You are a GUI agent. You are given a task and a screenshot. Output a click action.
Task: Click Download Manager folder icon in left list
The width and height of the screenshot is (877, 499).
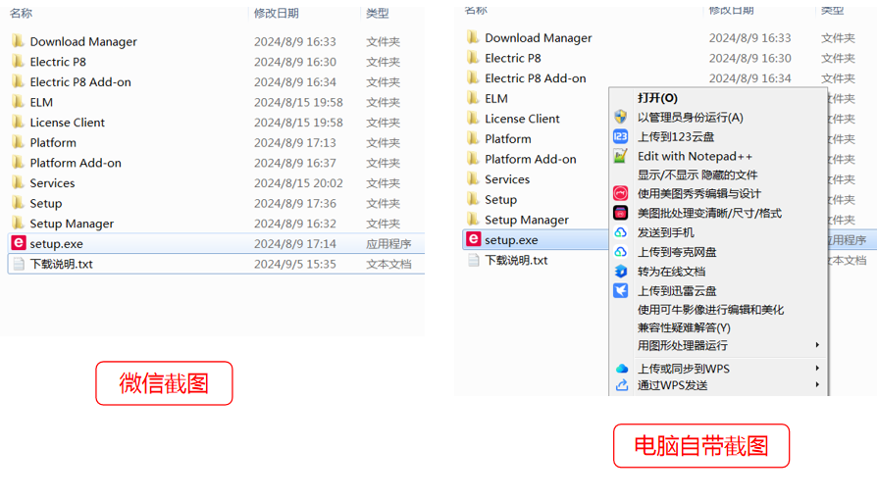coord(18,41)
